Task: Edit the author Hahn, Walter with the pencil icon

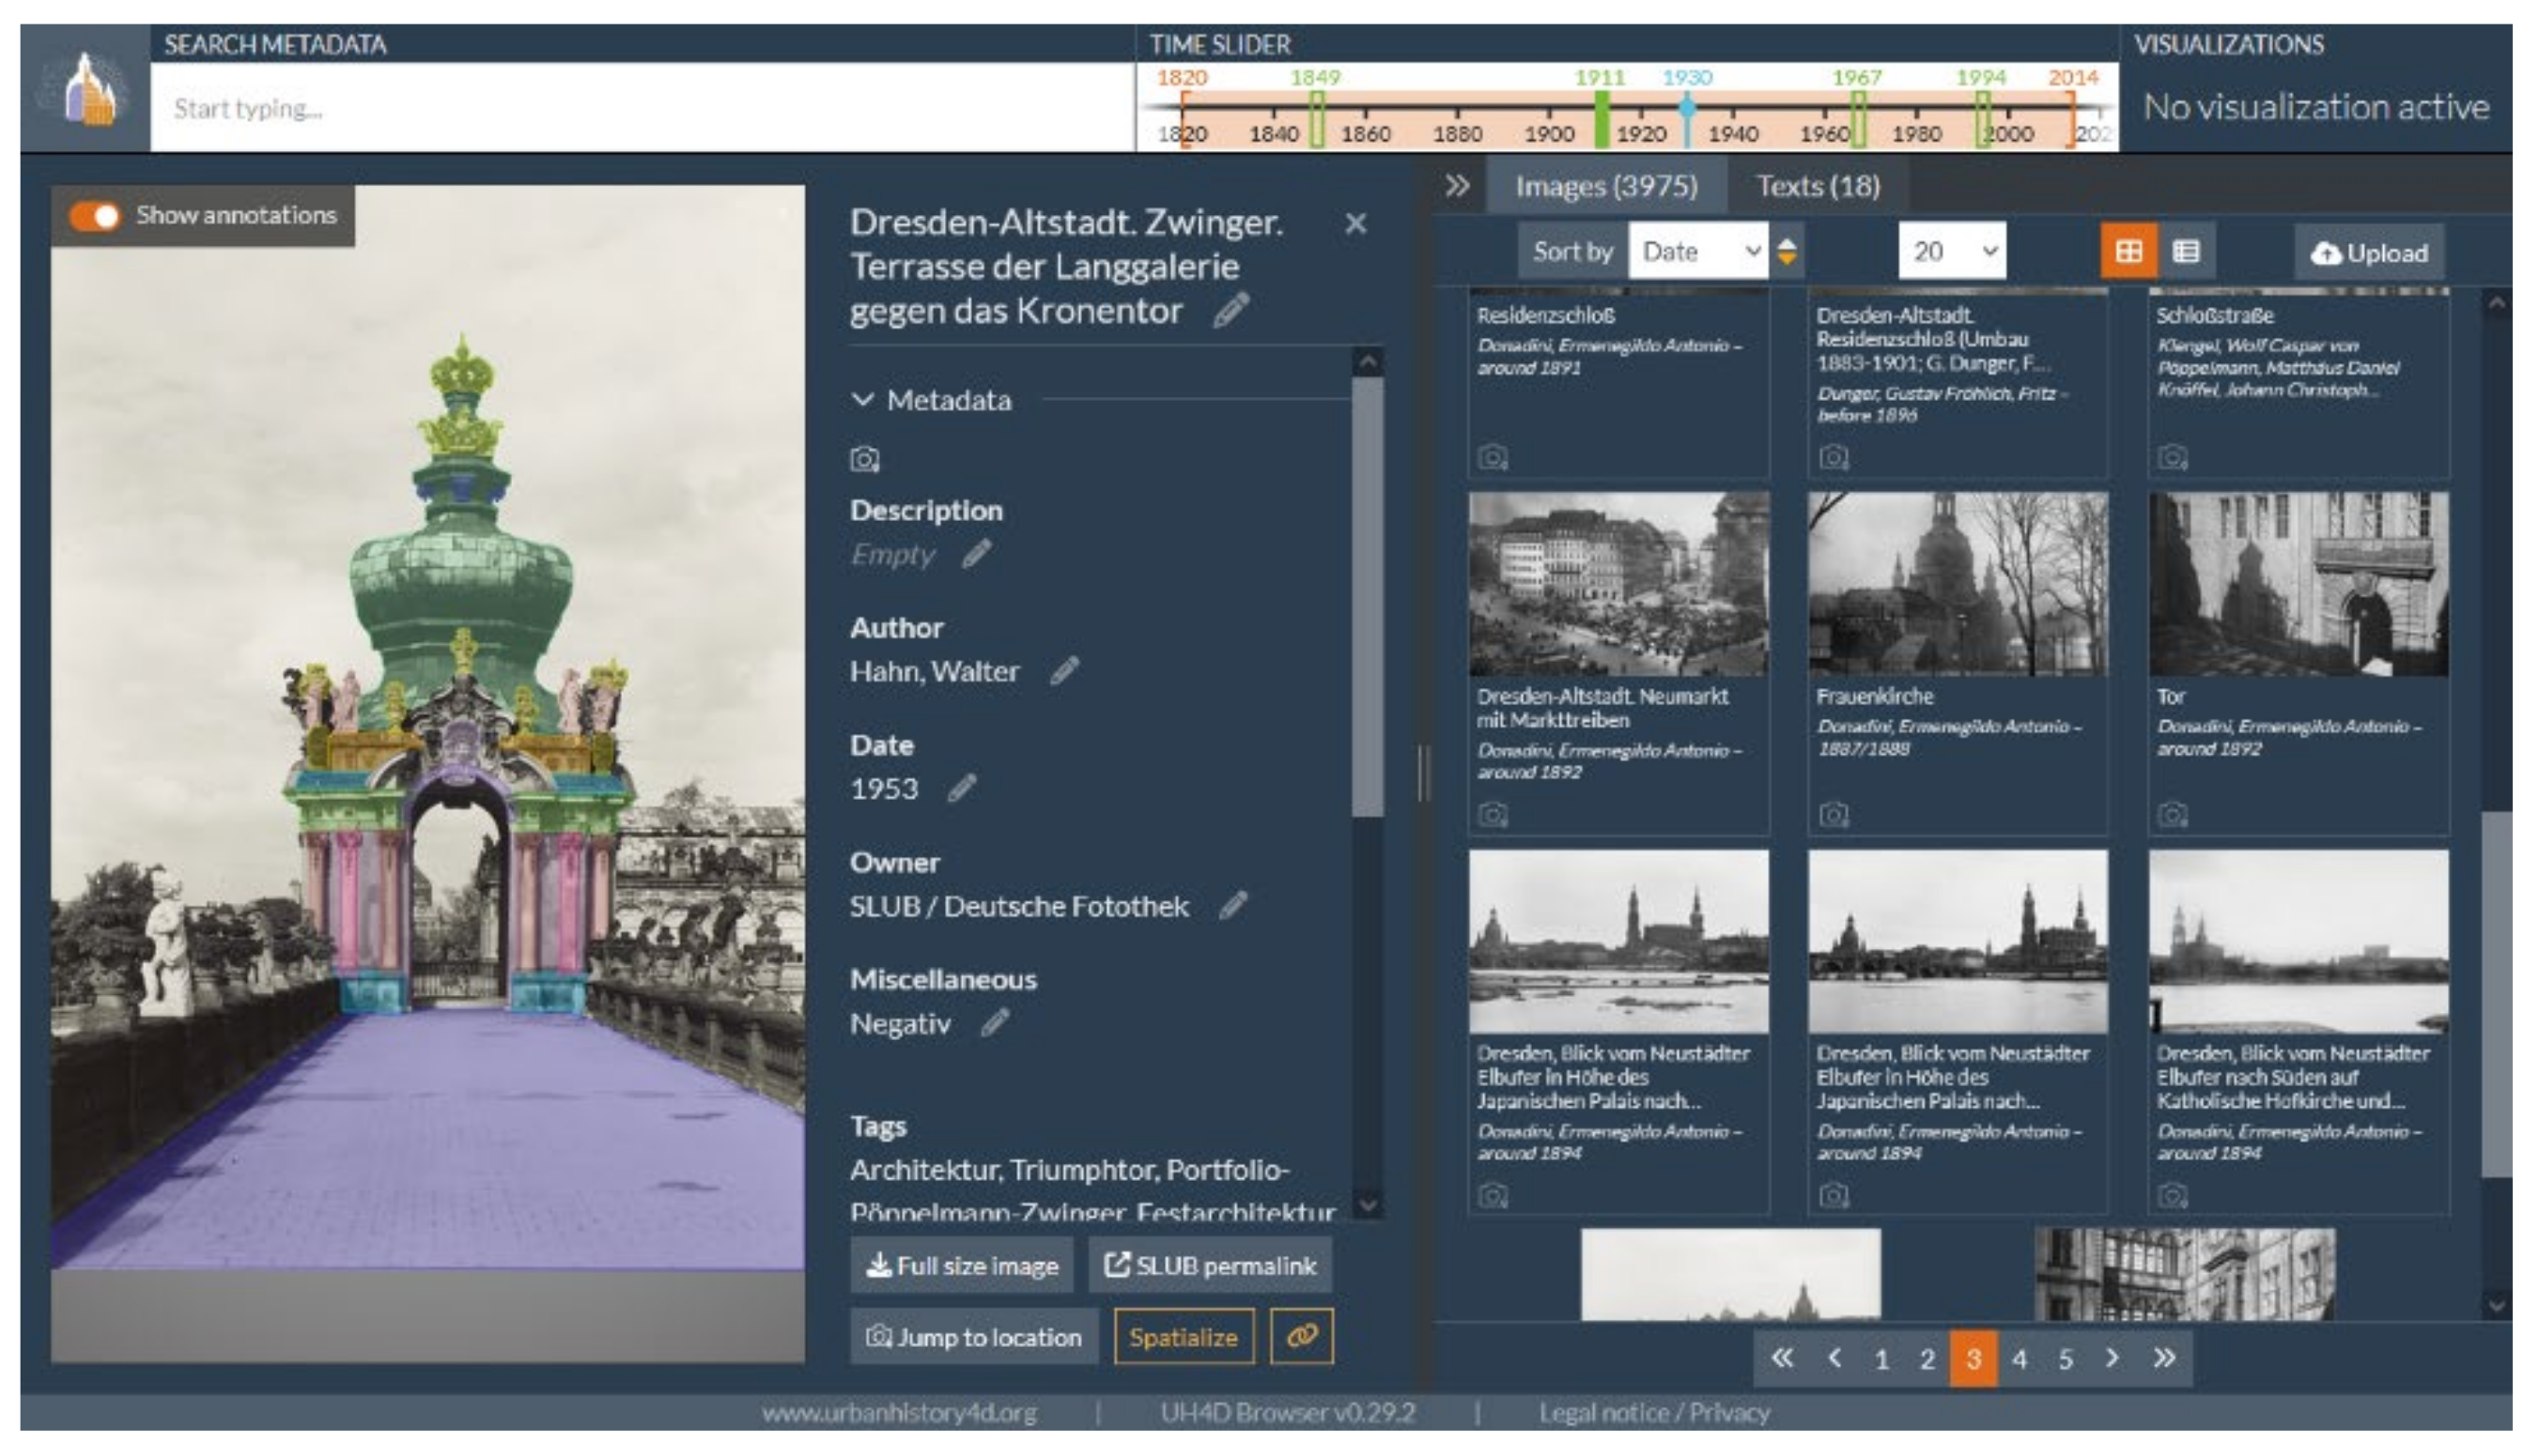Action: pyautogui.click(x=1064, y=671)
